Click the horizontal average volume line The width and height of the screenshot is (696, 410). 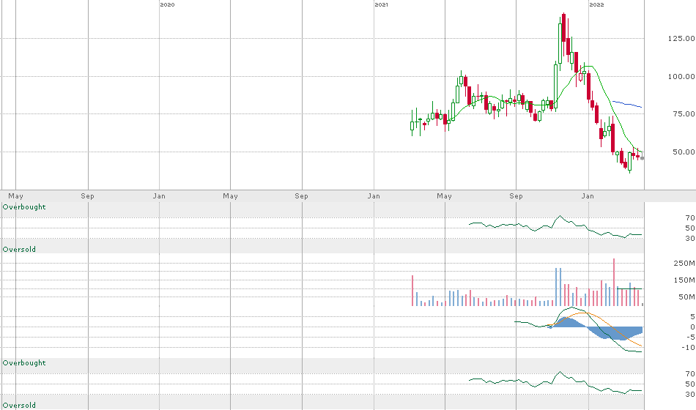[629, 289]
